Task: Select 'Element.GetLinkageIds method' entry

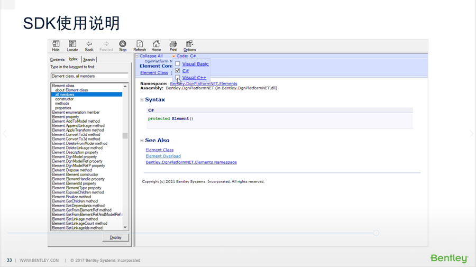Action: tap(77, 228)
